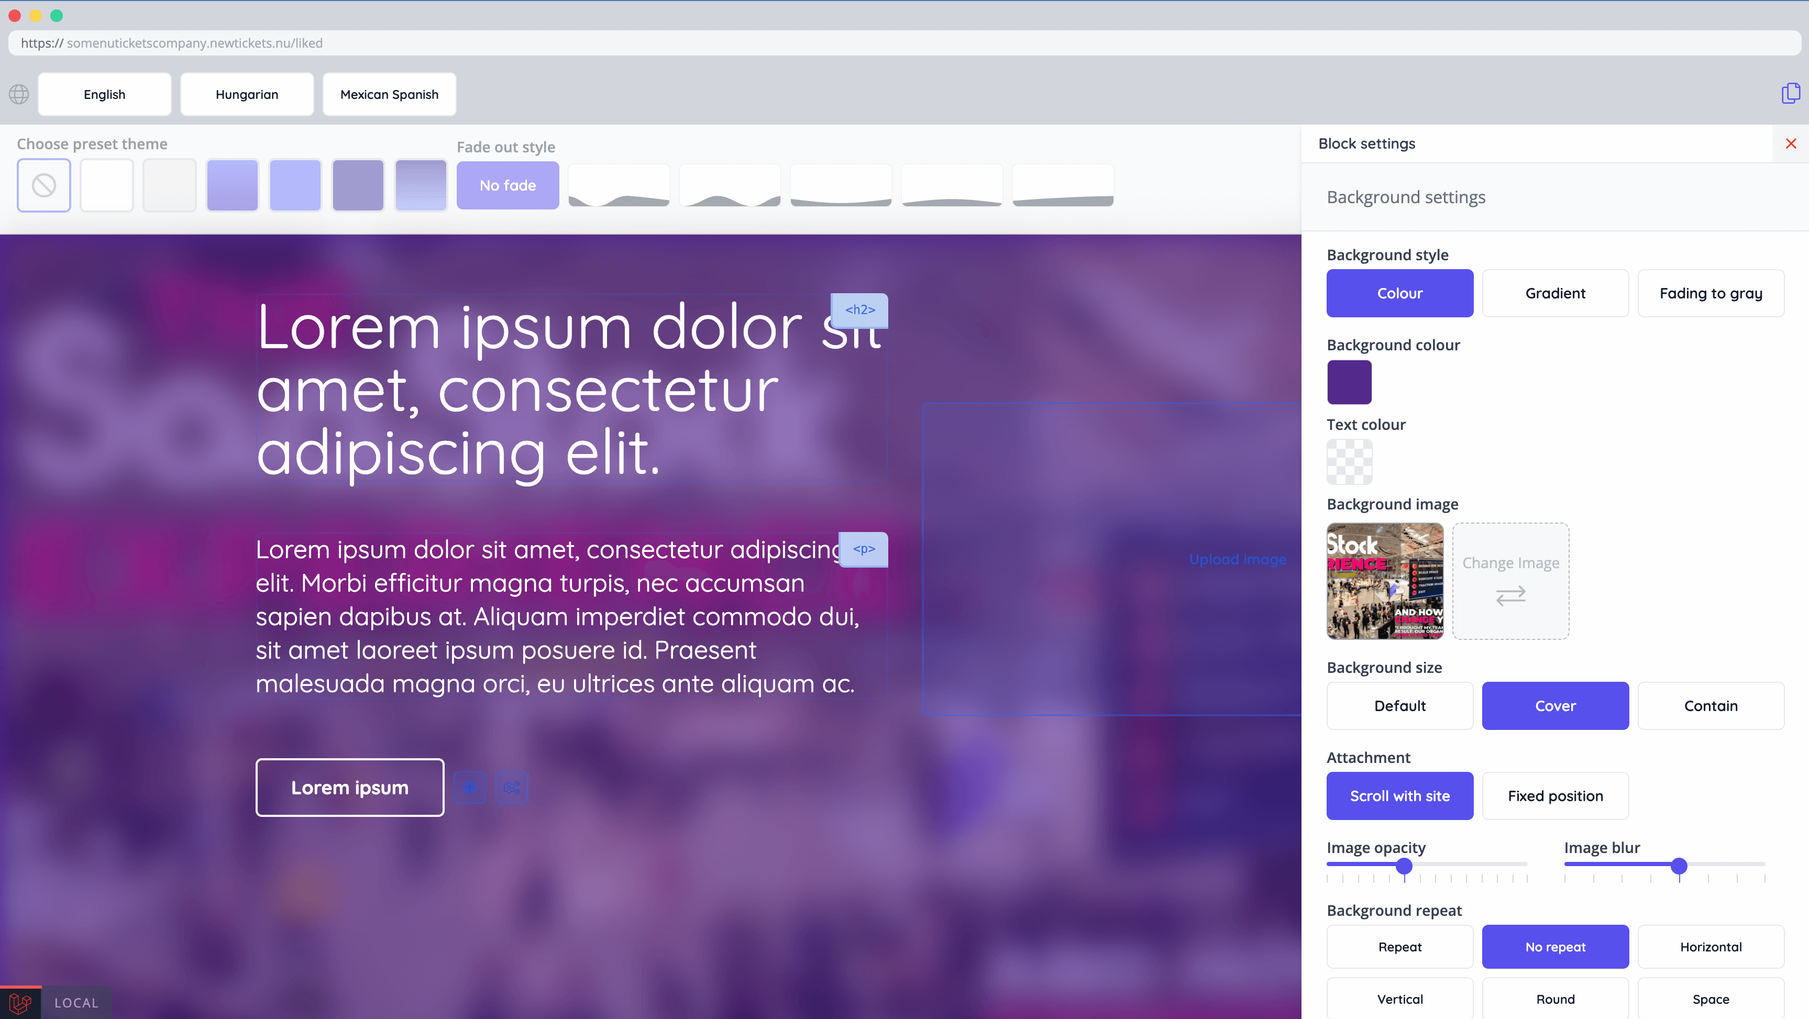Choose Contain for background size

[x=1710, y=705]
